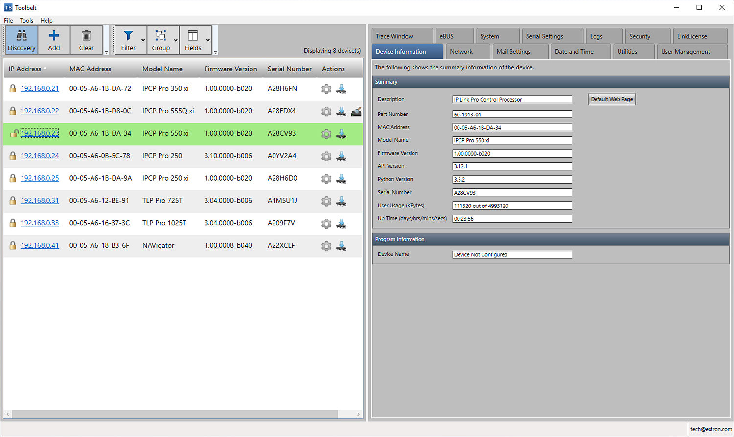Click firmware update icon for 192.168.0.22
This screenshot has width=734, height=437.
[342, 112]
